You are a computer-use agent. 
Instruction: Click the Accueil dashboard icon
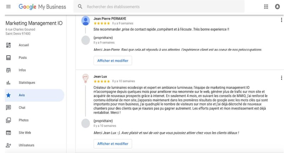9,45
